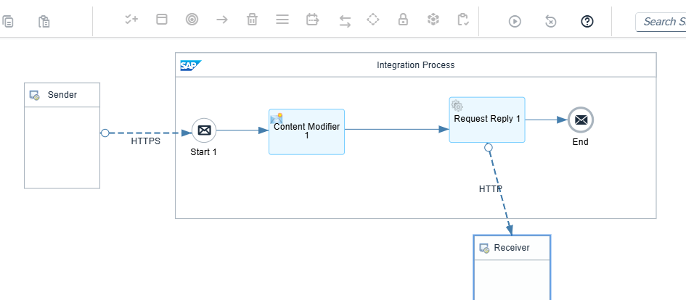This screenshot has height=300, width=686.
Task: Select the Start 1 message event
Action: tap(204, 130)
